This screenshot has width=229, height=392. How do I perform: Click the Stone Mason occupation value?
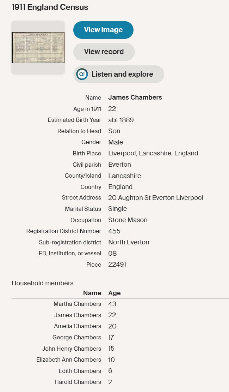click(x=128, y=220)
